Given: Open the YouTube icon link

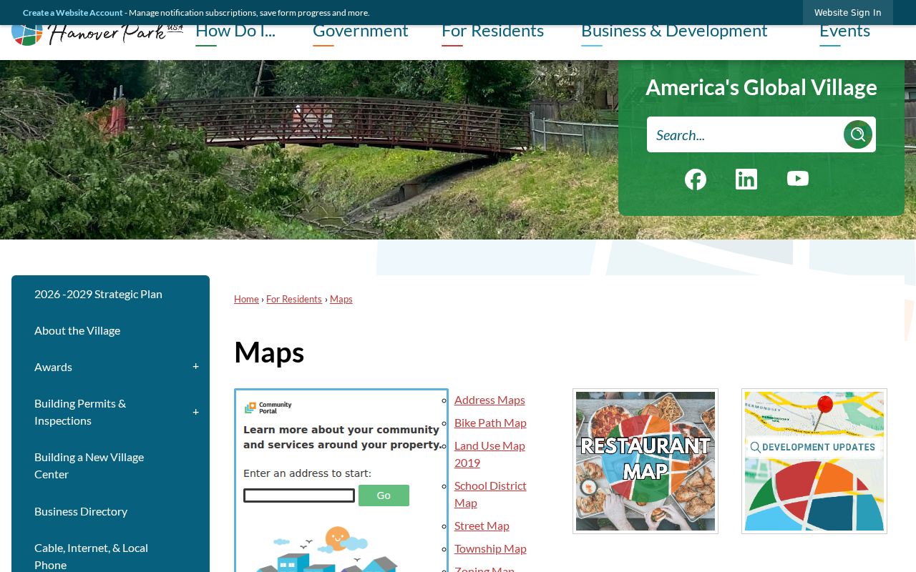Looking at the screenshot, I should (x=798, y=179).
